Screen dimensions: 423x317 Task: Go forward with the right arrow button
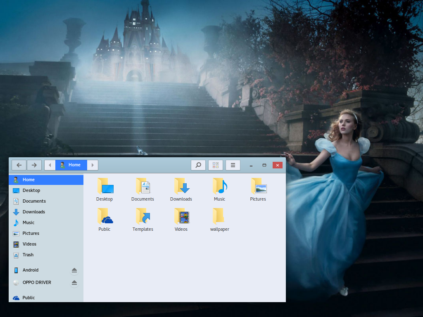[34, 165]
